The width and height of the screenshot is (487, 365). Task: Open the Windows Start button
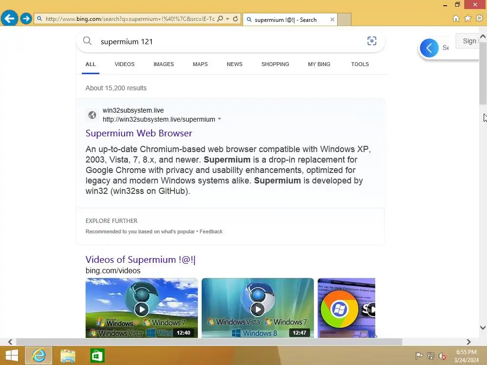click(x=12, y=355)
